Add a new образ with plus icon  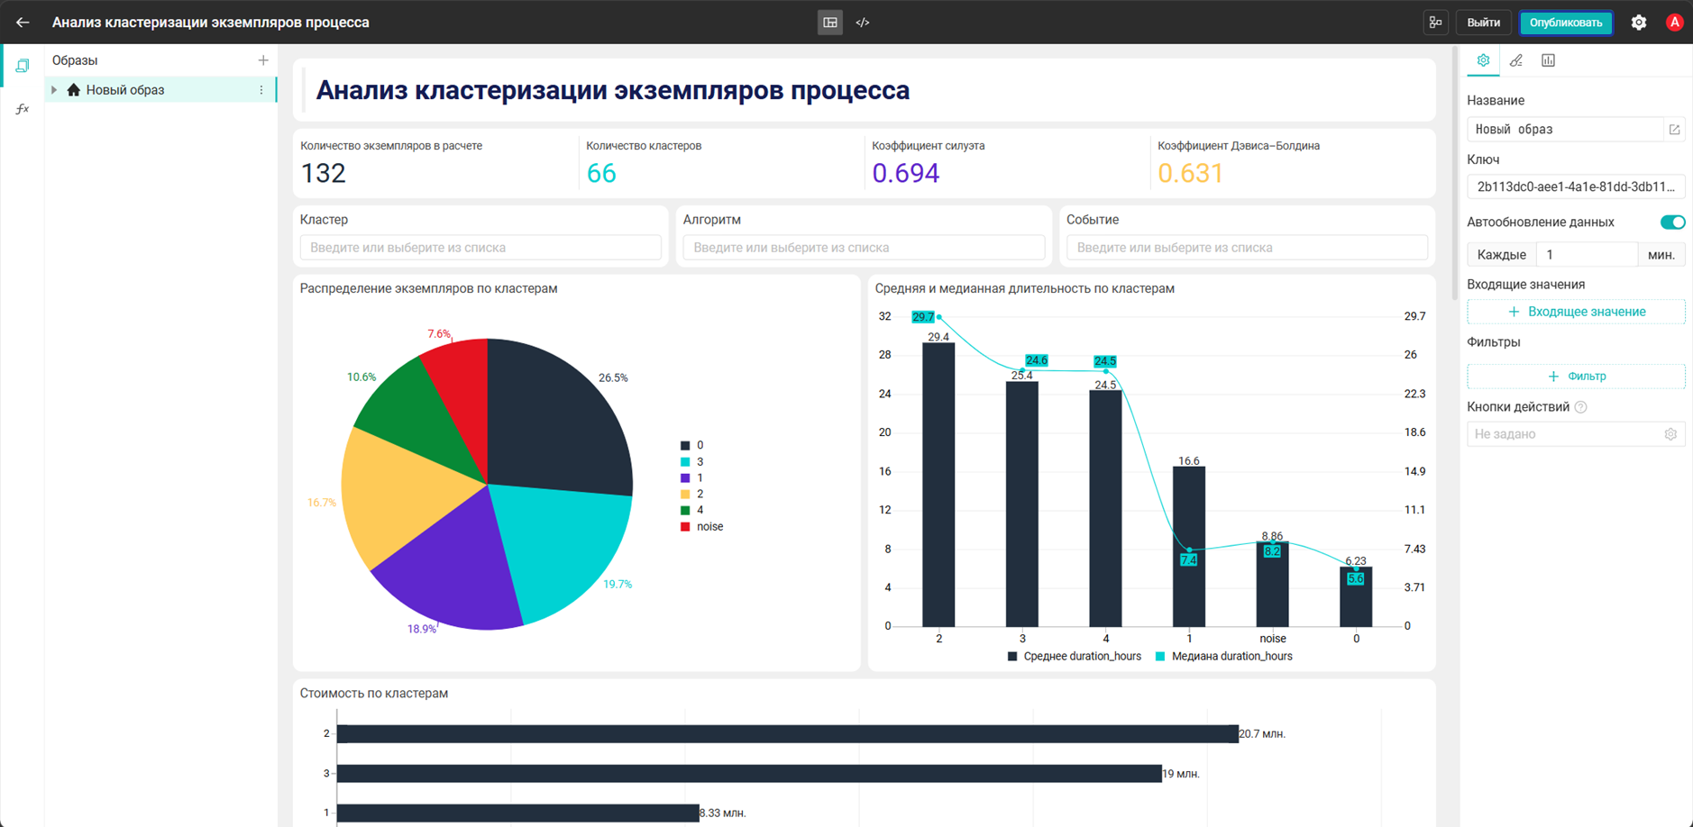click(263, 60)
